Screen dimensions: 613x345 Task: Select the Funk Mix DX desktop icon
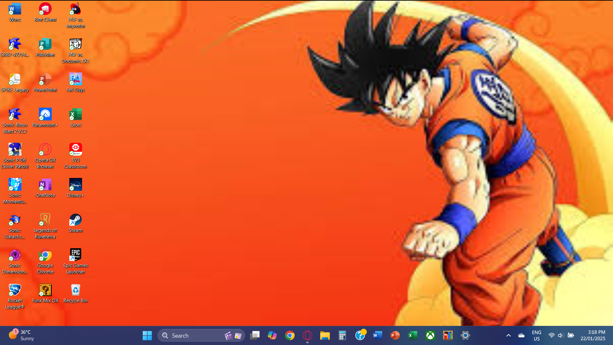(x=45, y=294)
